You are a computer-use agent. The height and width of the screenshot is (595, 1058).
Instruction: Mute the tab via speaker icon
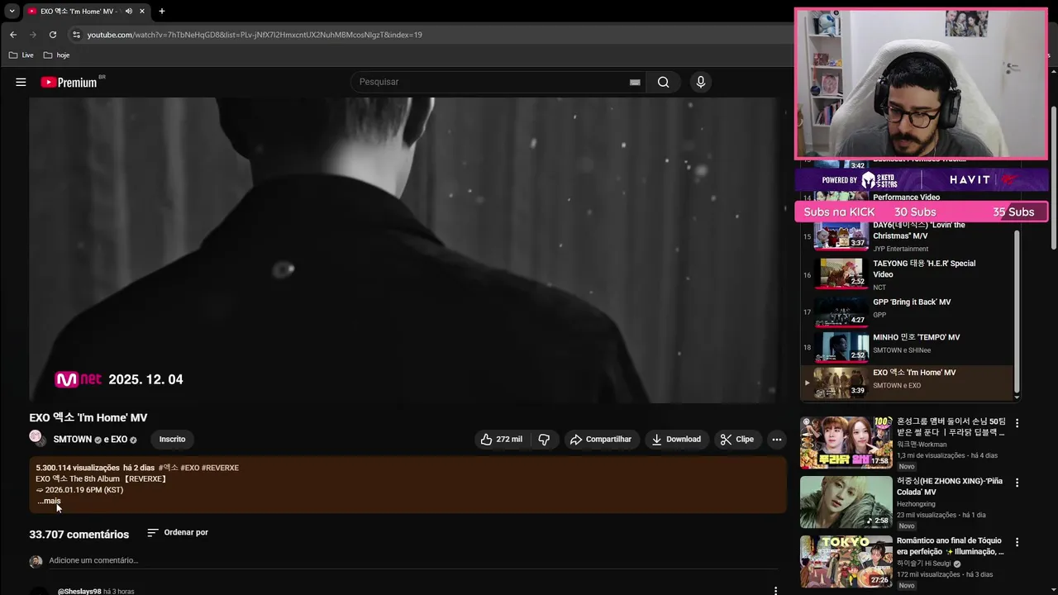click(129, 11)
